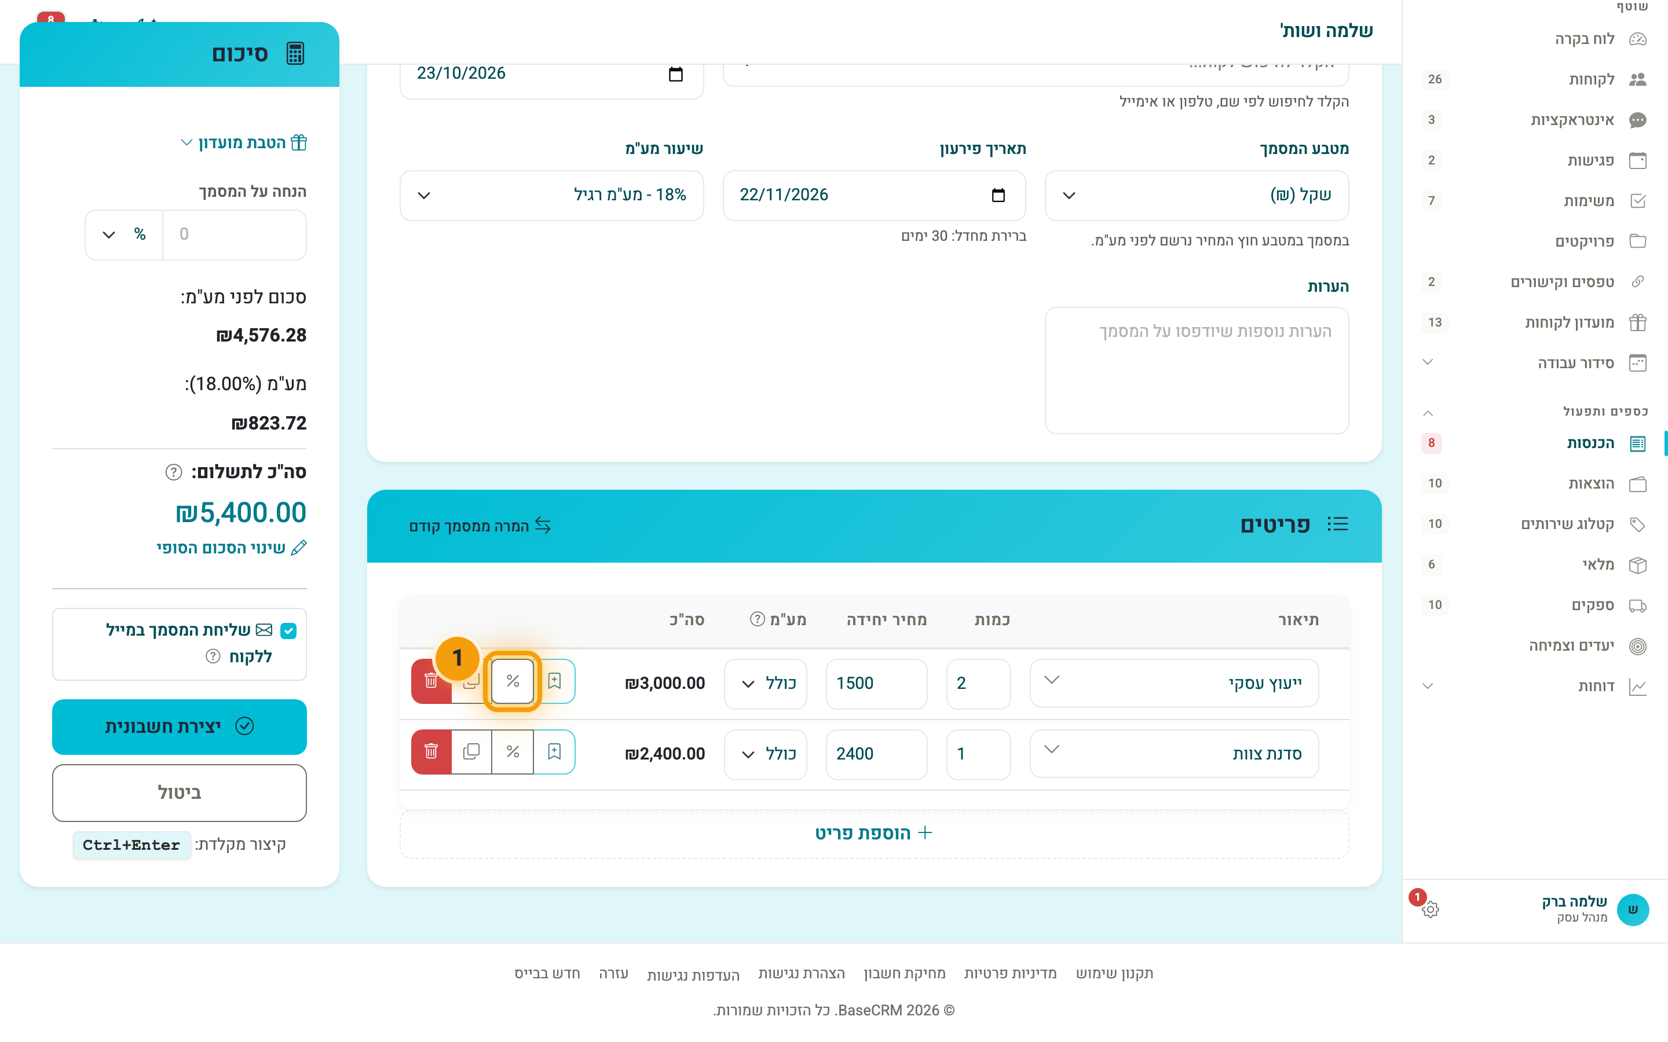Open discount type percent dropdown
Screen dimensions: 1668x1042
tap(124, 234)
